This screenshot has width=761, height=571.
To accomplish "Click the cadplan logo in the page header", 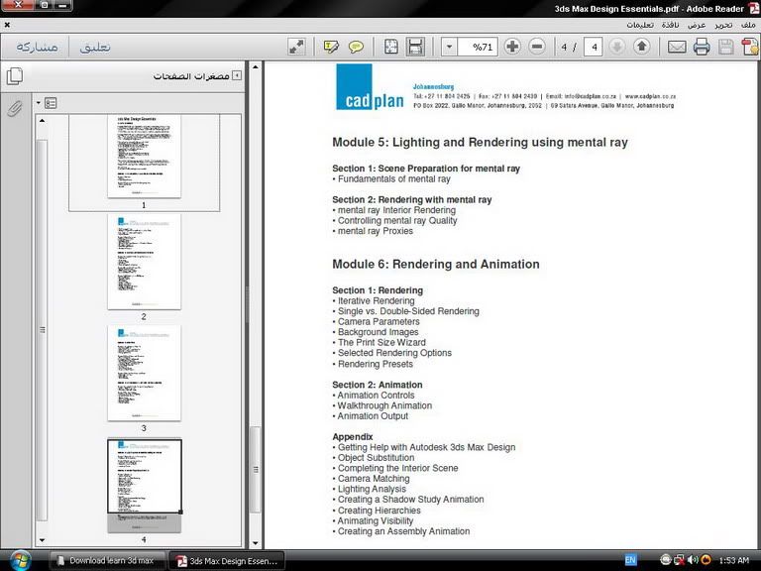I will pos(370,87).
